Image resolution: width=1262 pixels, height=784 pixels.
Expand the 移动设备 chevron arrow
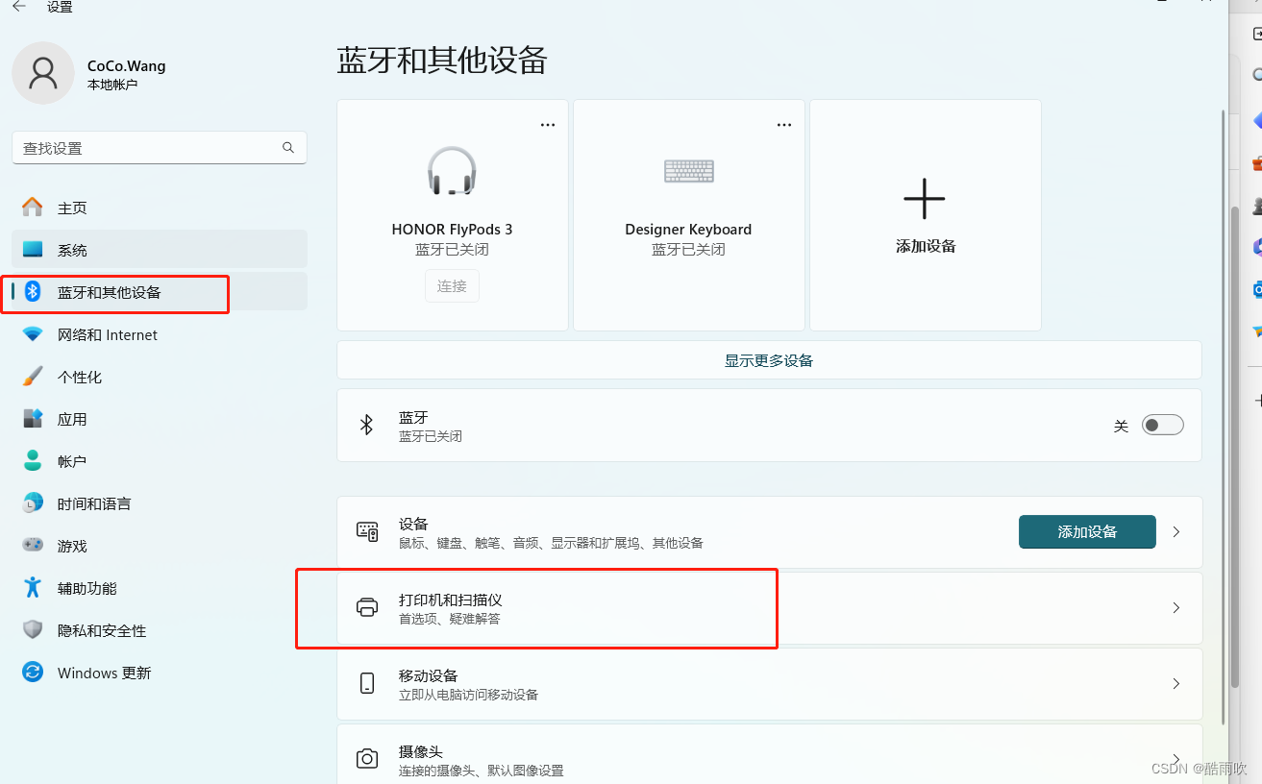pos(1176,684)
